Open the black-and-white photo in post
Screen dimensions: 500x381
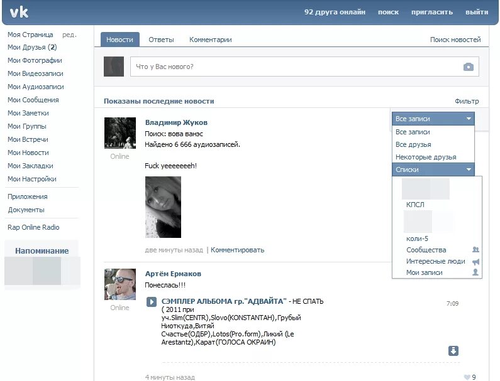163,207
